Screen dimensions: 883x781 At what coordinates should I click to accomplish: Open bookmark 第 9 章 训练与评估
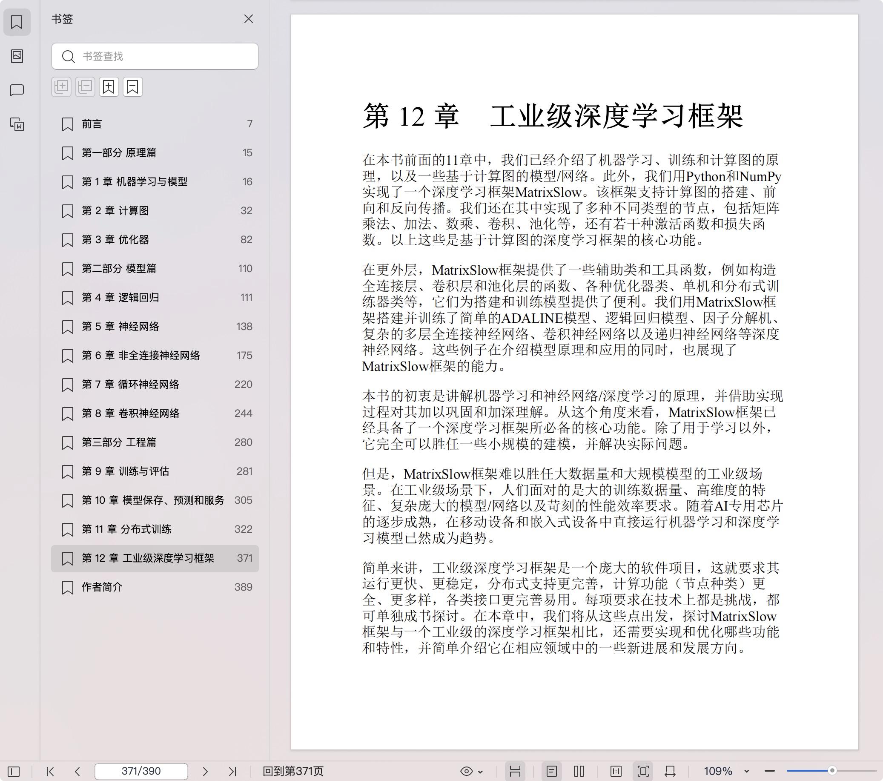tap(155, 471)
